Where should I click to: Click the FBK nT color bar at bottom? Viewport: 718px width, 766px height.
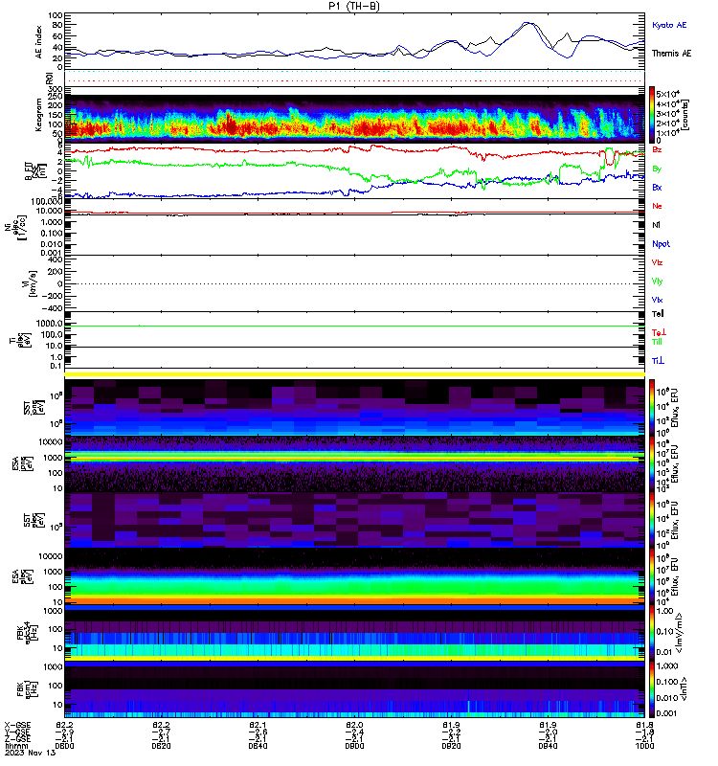pyautogui.click(x=652, y=689)
